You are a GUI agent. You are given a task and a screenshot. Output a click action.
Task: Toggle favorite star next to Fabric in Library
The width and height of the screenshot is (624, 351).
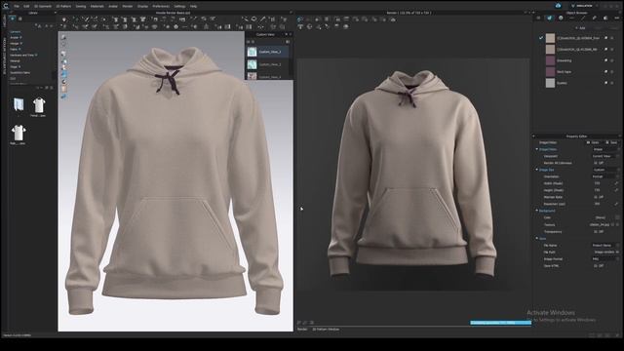(x=19, y=49)
